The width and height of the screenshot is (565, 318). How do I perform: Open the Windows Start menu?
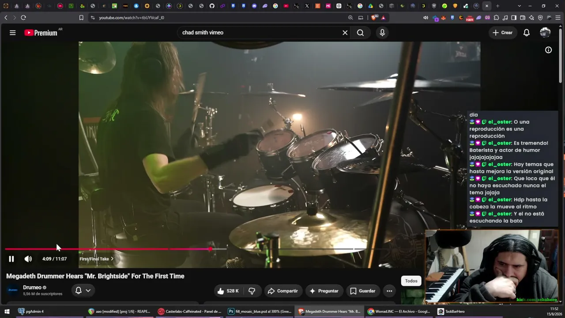pyautogui.click(x=6, y=311)
